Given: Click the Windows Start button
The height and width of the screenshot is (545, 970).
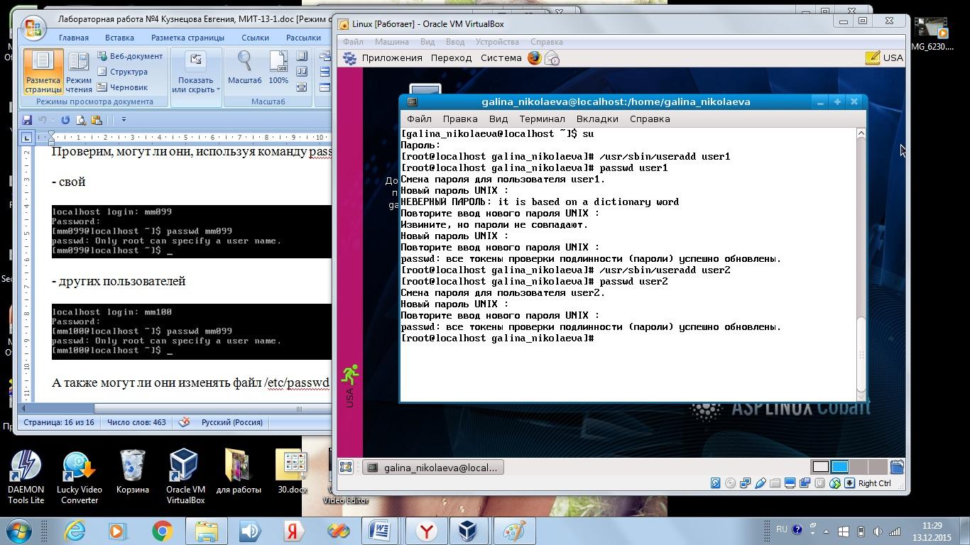Looking at the screenshot, I should (x=19, y=530).
